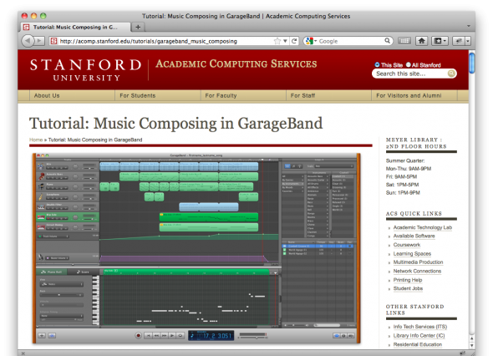
Task: Click the Stanford University logo
Action: 85,70
